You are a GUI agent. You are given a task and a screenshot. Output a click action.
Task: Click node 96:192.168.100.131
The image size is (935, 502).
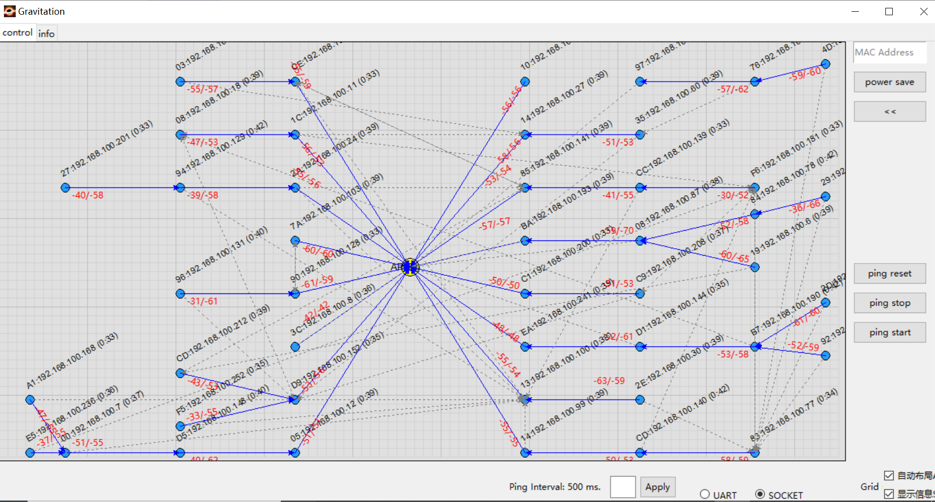(180, 294)
